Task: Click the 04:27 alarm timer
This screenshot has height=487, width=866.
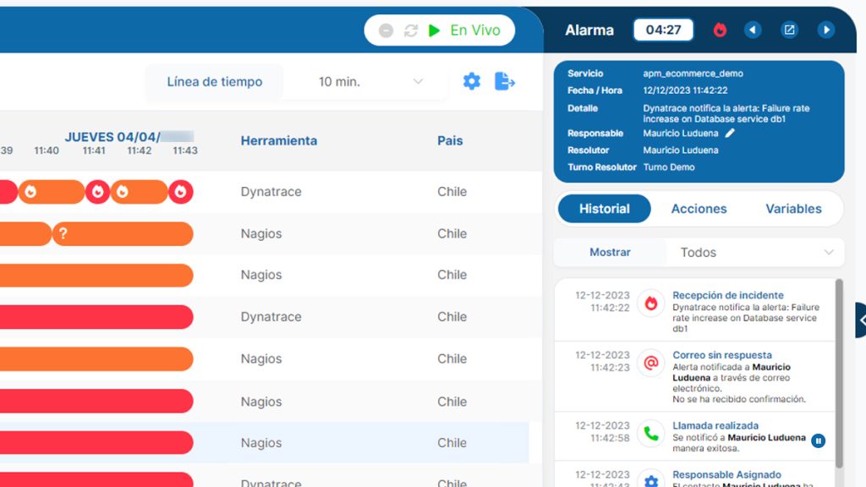Action: (x=663, y=30)
